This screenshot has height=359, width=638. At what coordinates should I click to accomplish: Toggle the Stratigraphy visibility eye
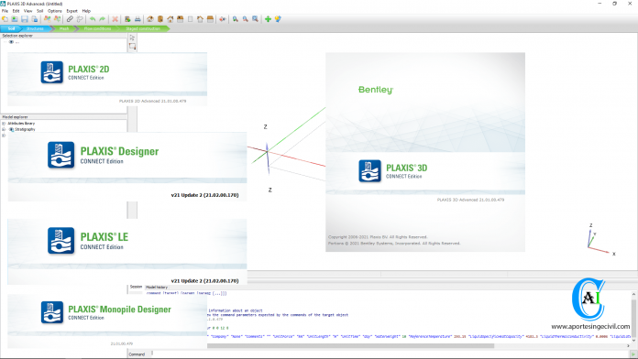point(11,129)
